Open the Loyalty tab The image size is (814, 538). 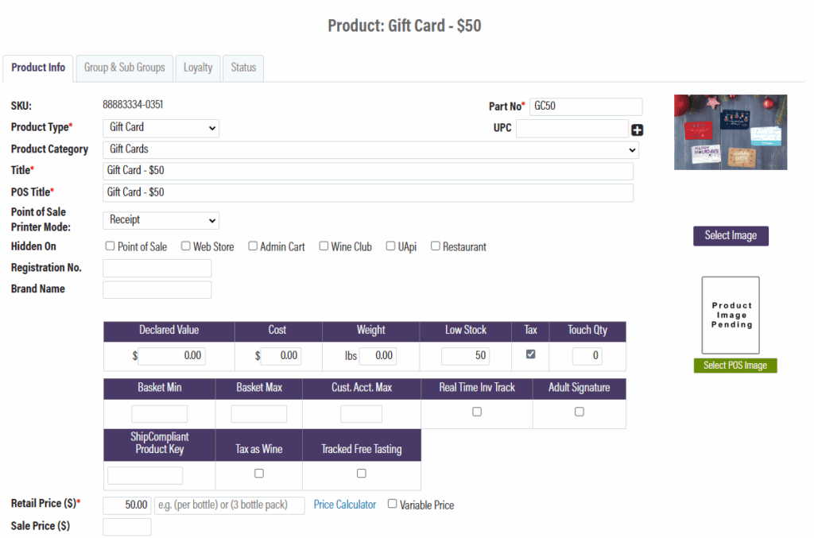[x=198, y=68]
